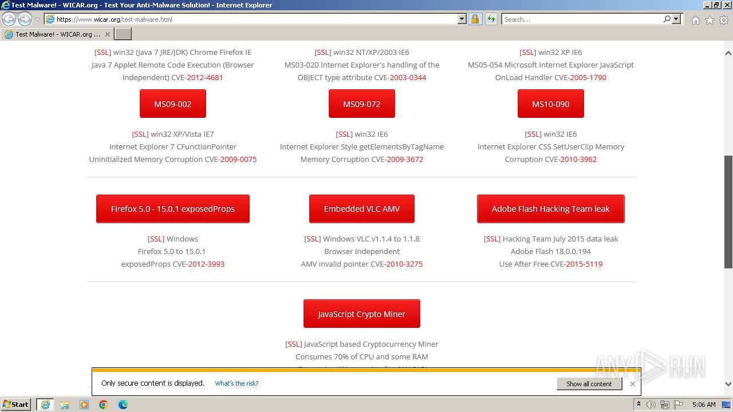Expand the search provider dropdown arrow
This screenshot has height=412, width=733.
676,19
